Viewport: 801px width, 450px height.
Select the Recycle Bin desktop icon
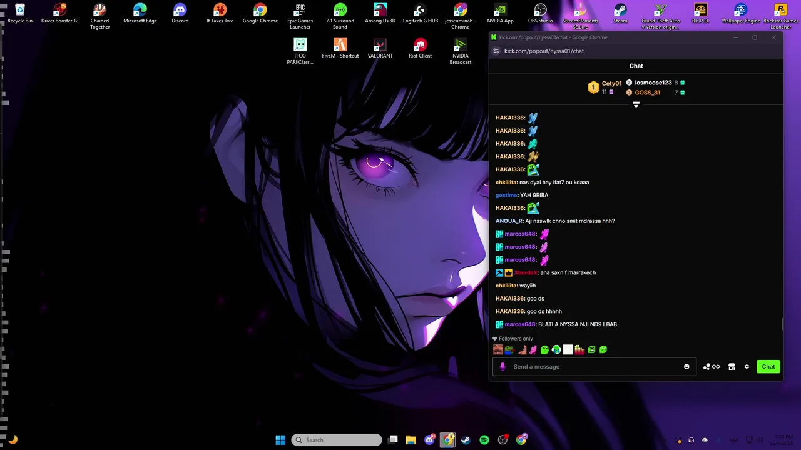pyautogui.click(x=19, y=14)
